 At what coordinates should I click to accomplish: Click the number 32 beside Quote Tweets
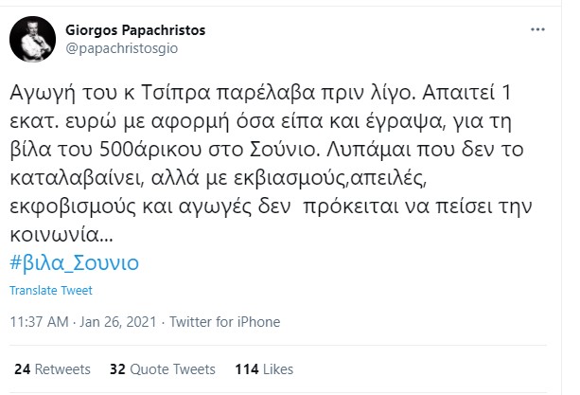pyautogui.click(x=118, y=368)
